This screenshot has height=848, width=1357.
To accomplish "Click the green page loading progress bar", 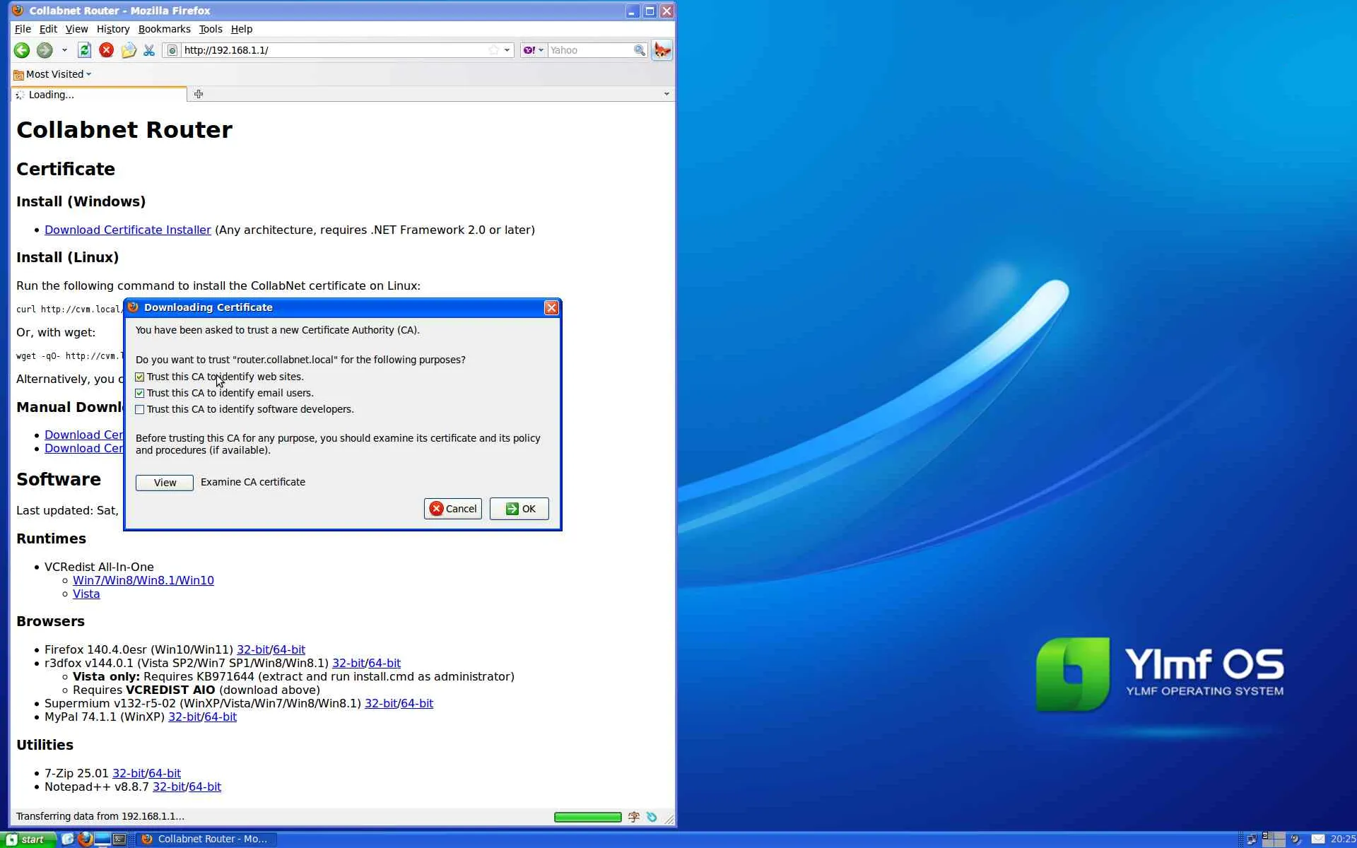I will coord(587,817).
